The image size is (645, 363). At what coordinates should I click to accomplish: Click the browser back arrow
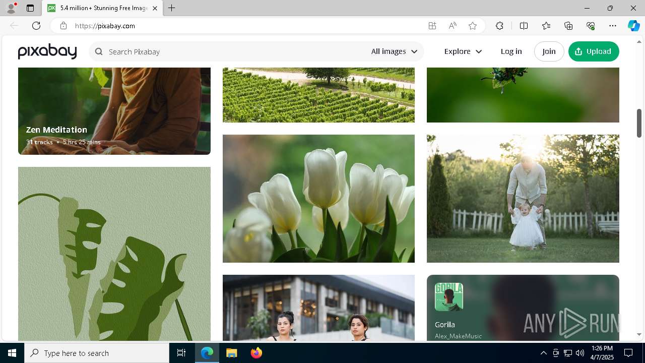coord(14,26)
